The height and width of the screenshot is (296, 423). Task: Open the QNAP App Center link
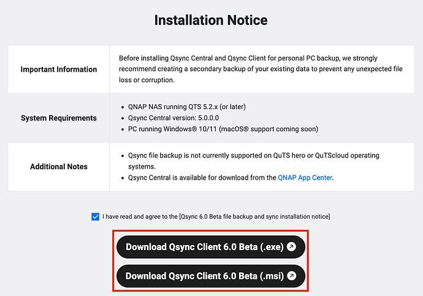pyautogui.click(x=305, y=178)
